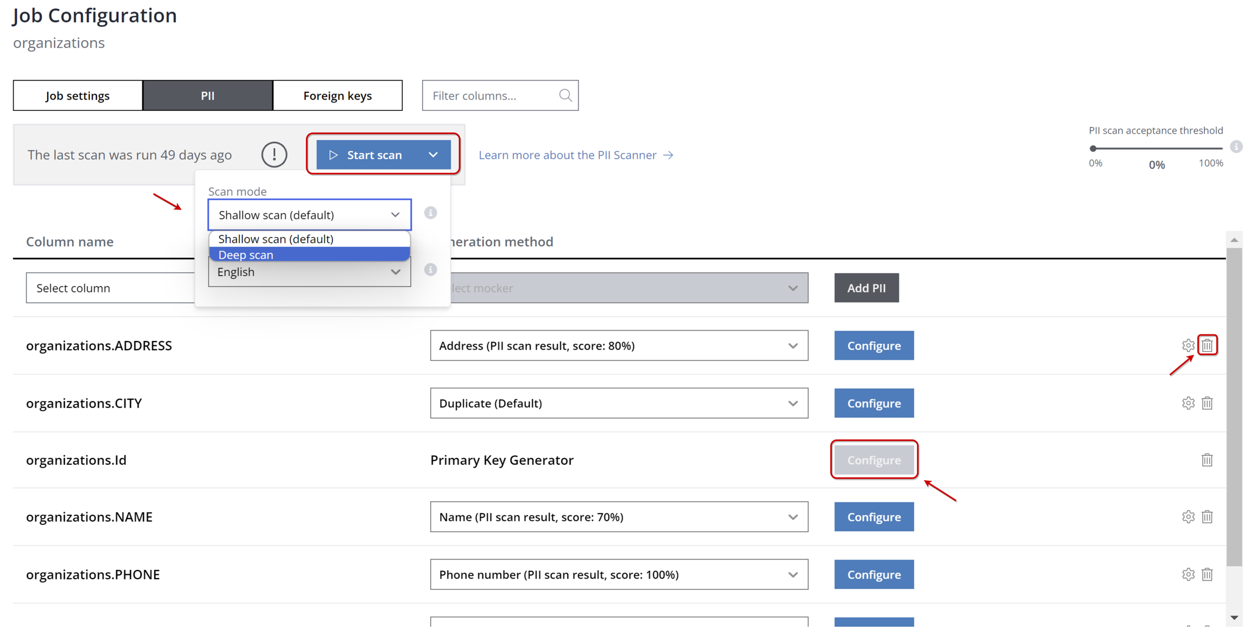Delete the organizations.PHONE row
The image size is (1247, 630).
click(1207, 574)
